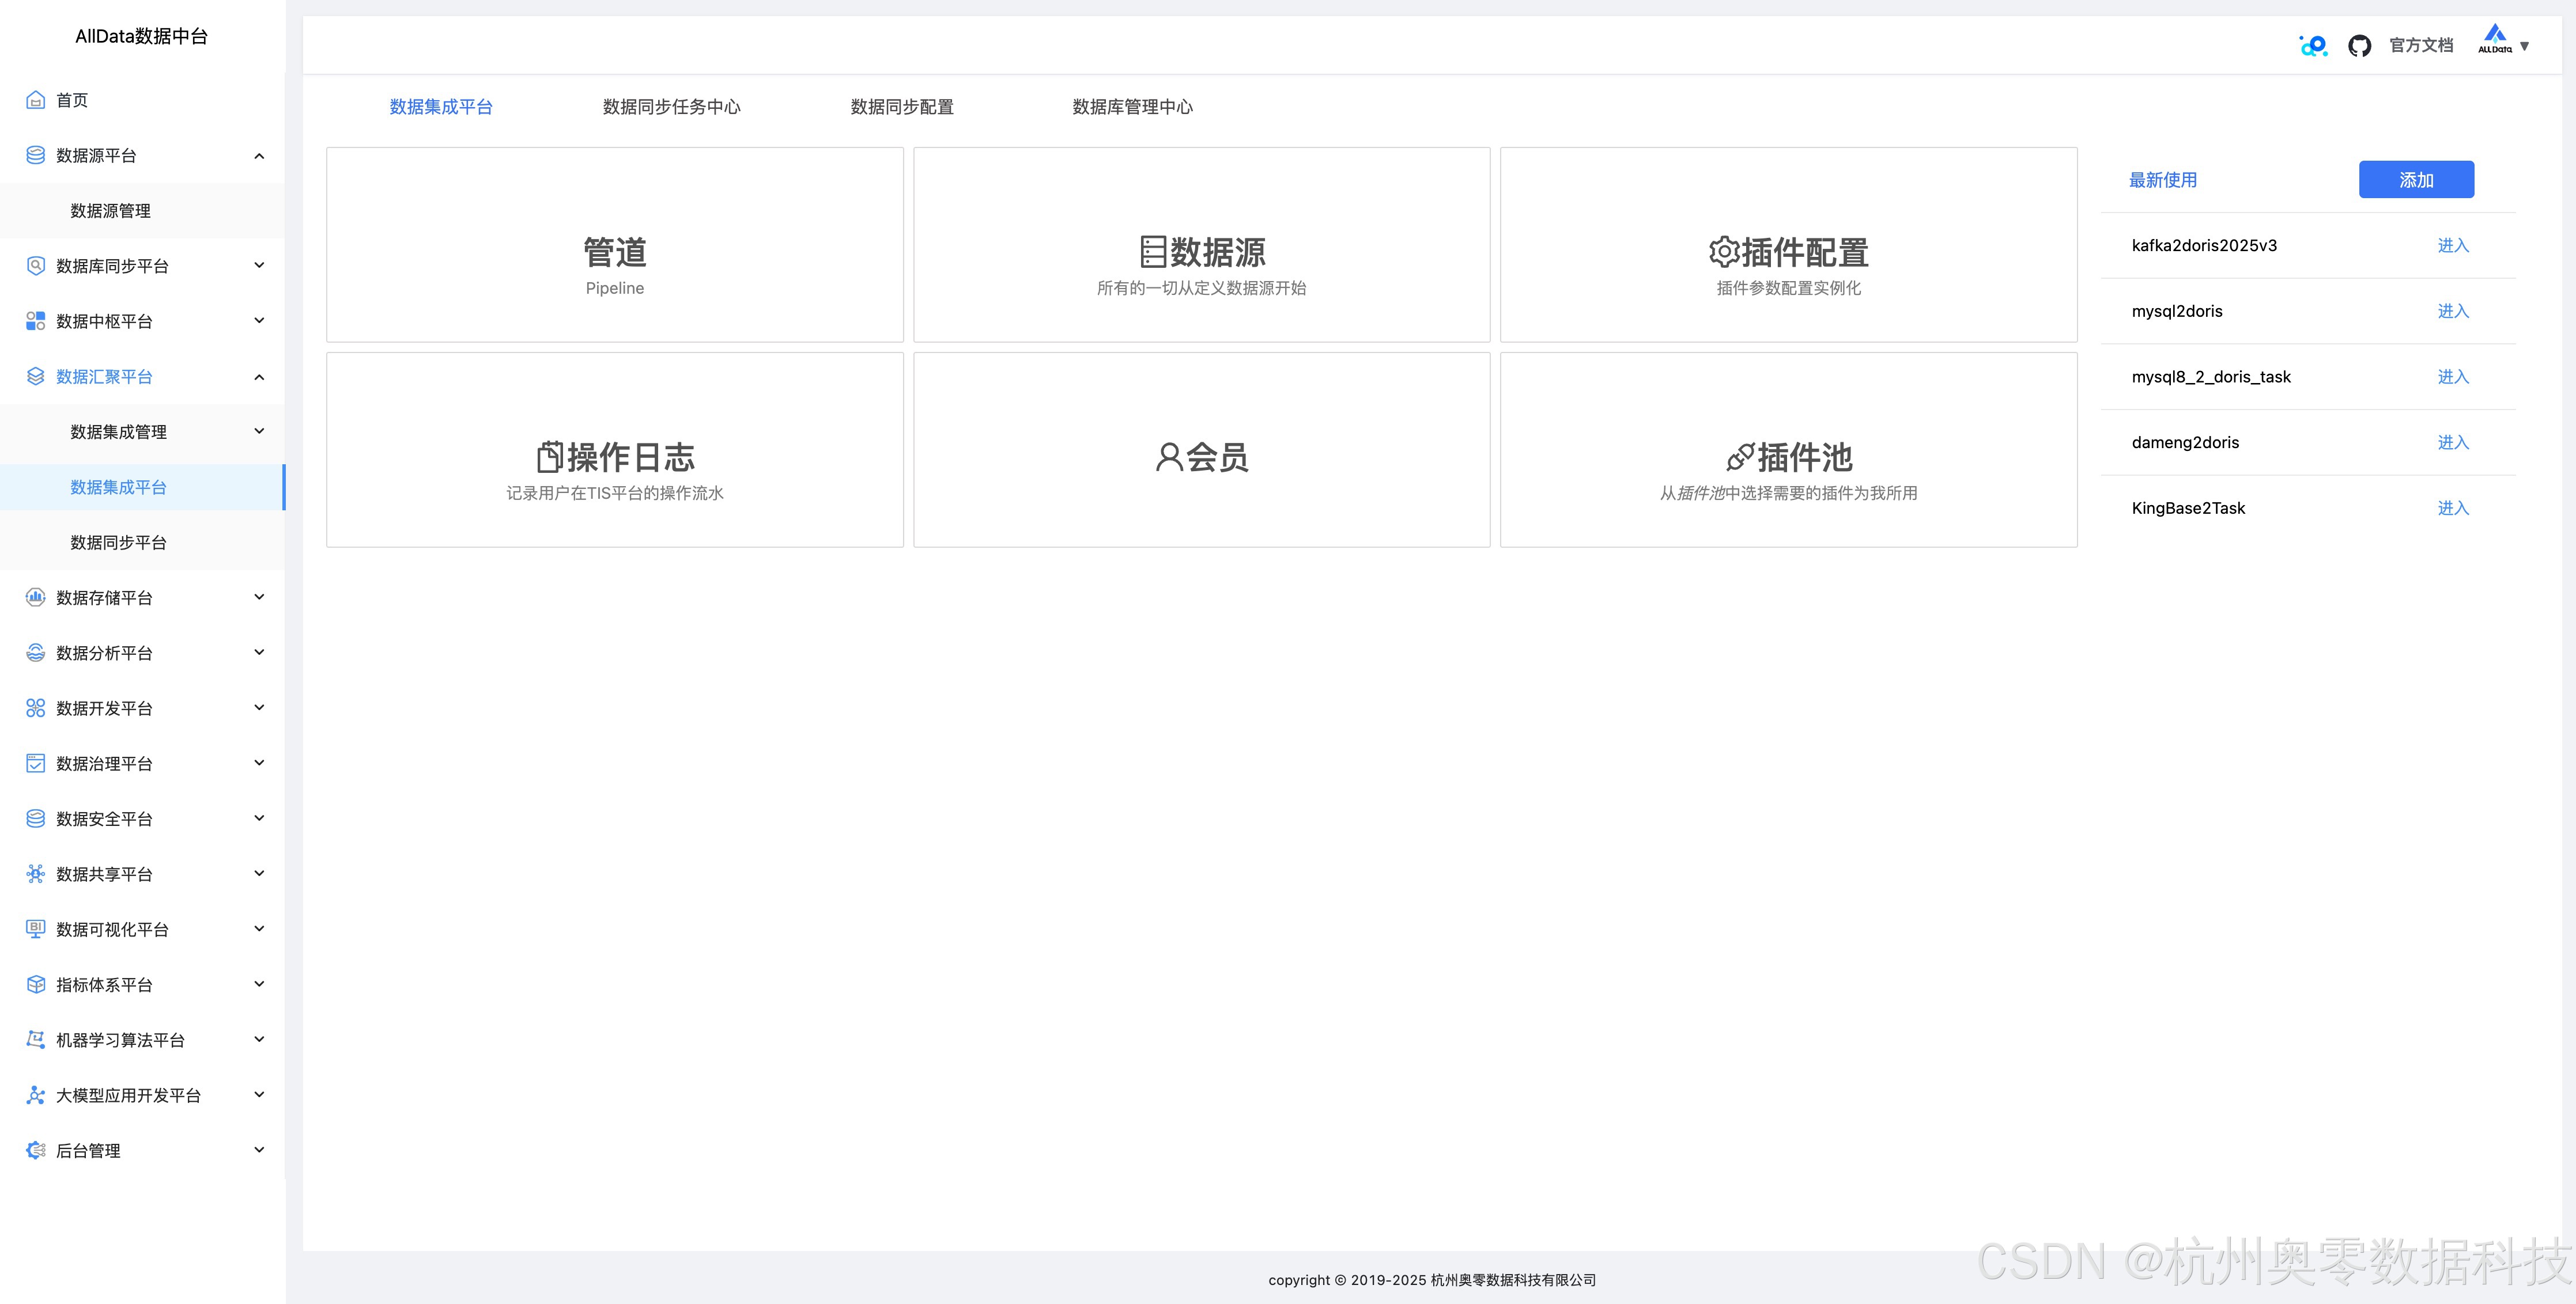Click the 数据治理平台 sidebar icon
This screenshot has width=2576, height=1304.
[x=35, y=763]
